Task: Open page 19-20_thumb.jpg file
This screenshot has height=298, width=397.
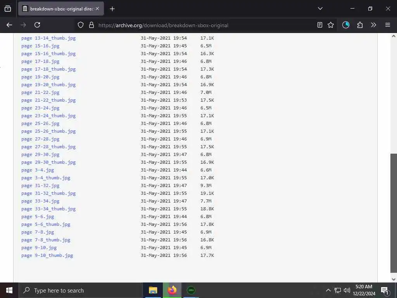Action: pos(48,85)
